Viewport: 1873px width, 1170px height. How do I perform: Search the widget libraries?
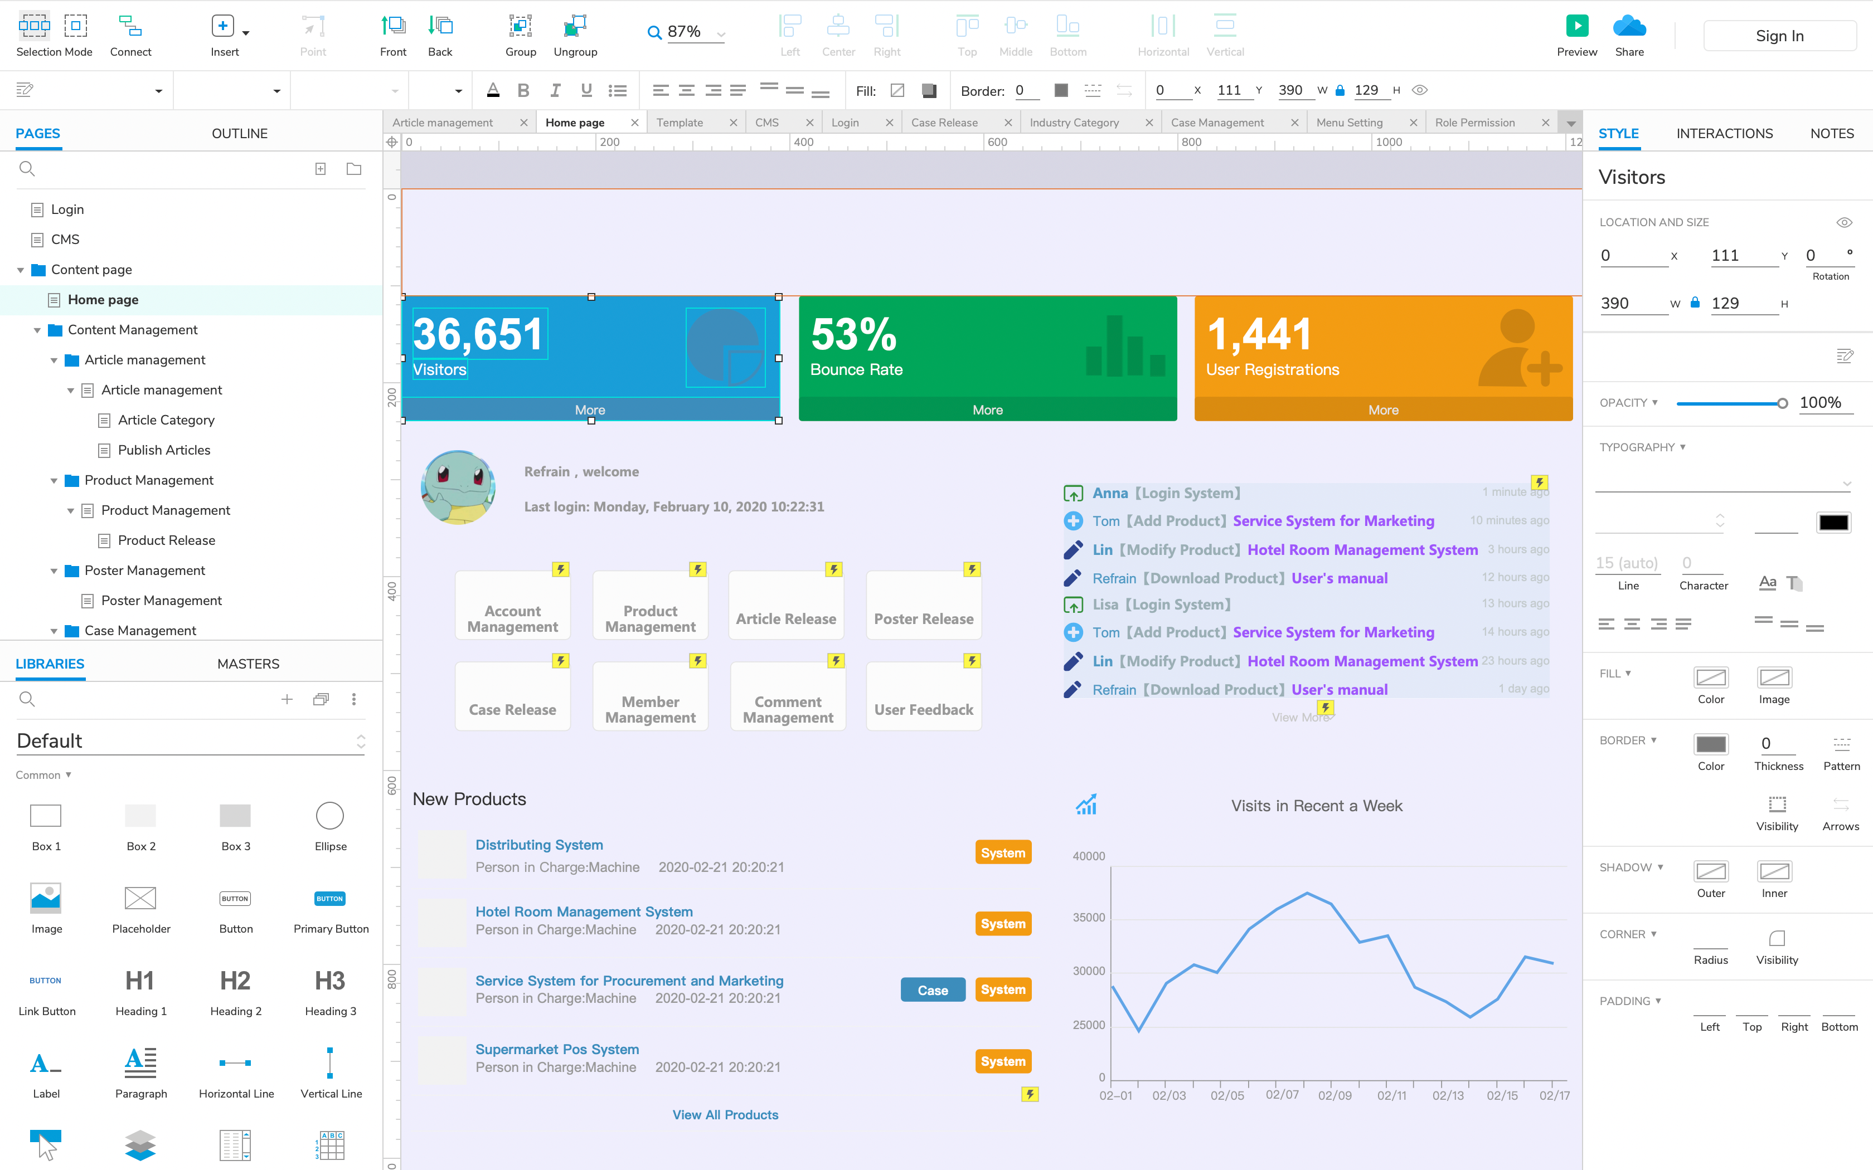27,700
